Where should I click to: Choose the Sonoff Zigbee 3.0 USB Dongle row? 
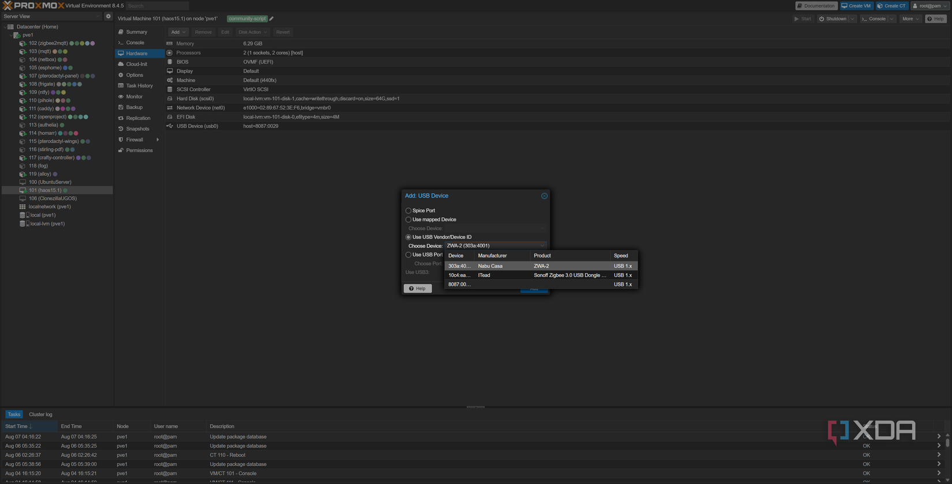pos(541,275)
